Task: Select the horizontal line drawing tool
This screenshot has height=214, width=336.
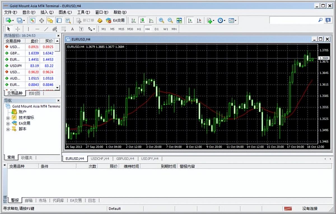Action: 37,29
